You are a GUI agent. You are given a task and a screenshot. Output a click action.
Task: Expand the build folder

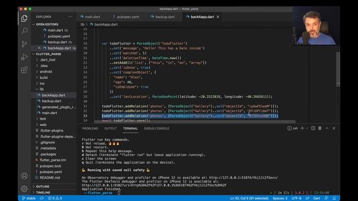(x=44, y=78)
